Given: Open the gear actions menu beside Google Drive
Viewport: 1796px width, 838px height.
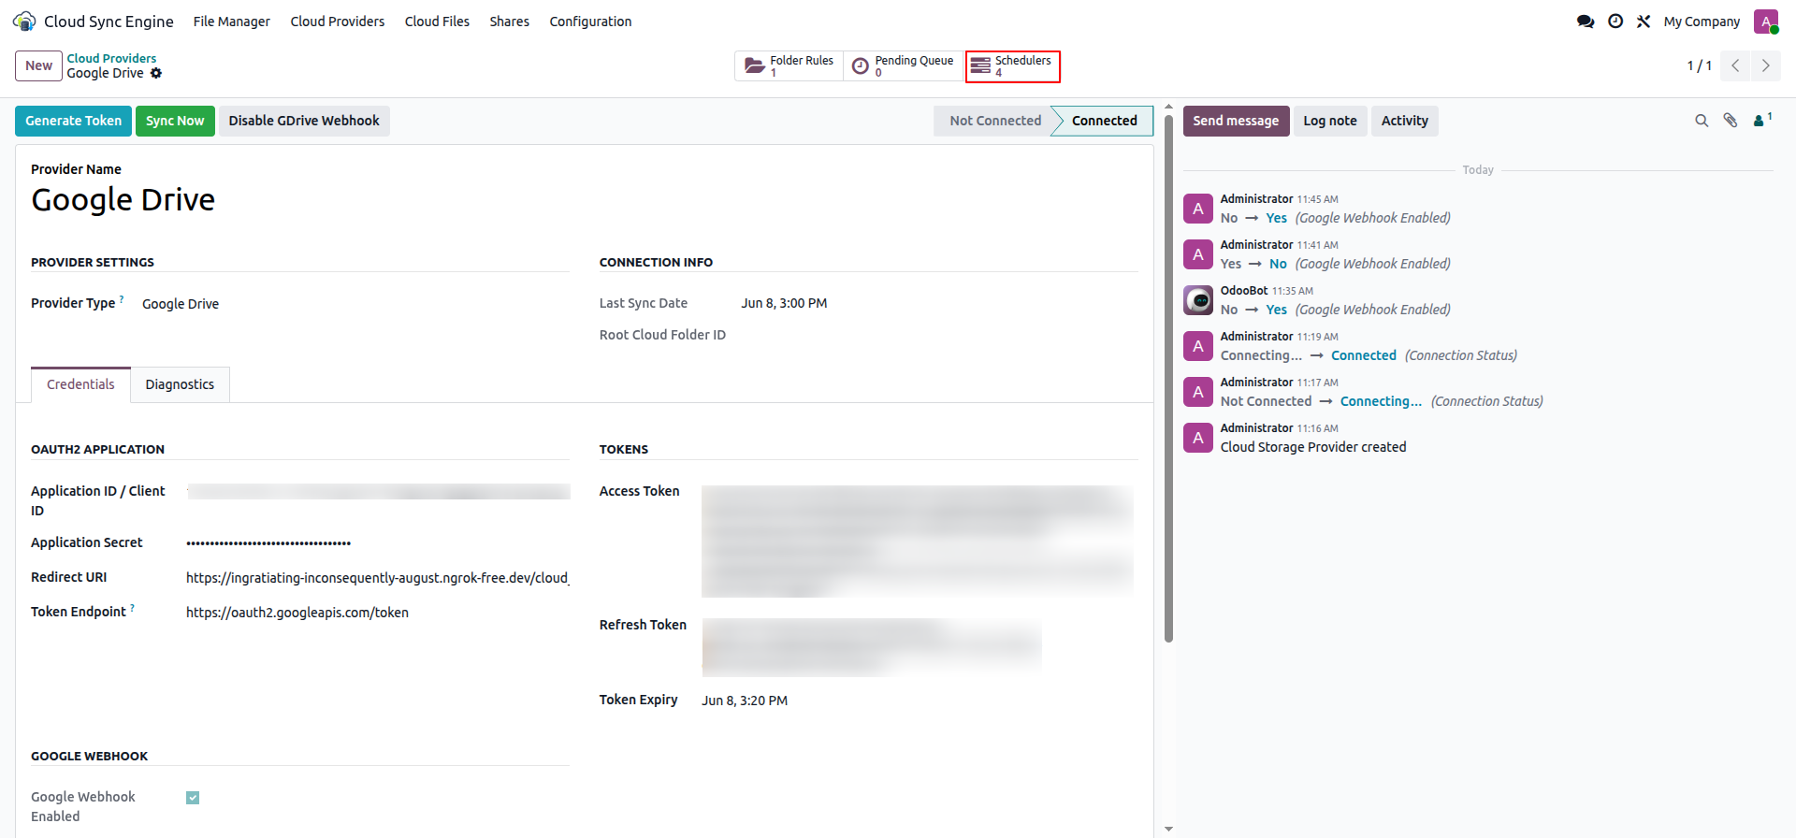Looking at the screenshot, I should (156, 73).
